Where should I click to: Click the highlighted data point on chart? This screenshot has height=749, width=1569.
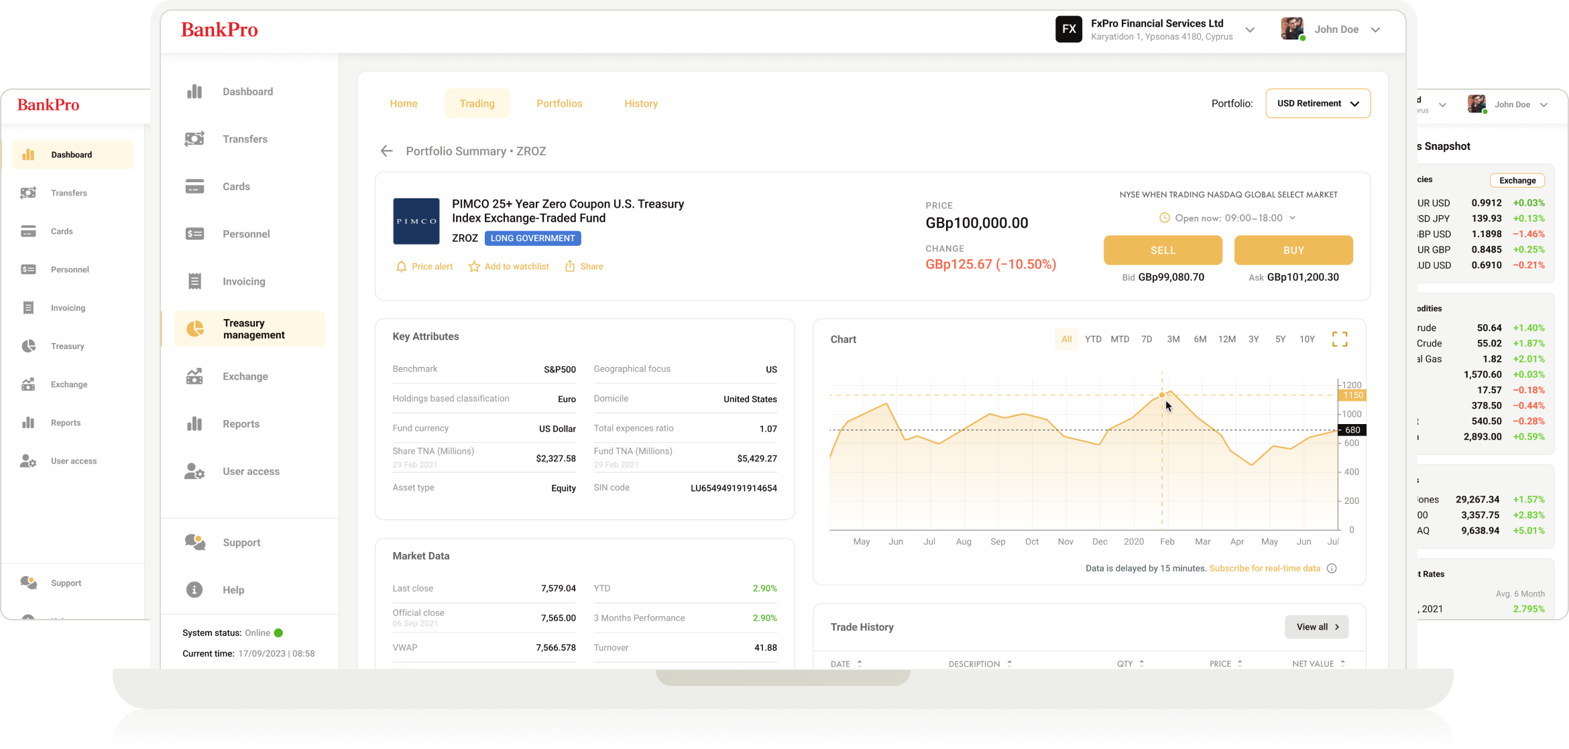click(x=1162, y=395)
